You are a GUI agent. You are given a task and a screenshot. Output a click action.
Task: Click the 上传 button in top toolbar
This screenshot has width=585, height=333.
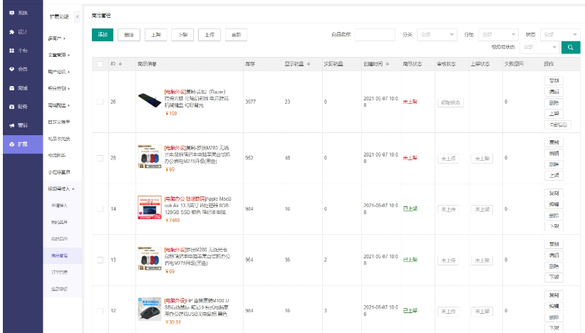pos(209,35)
